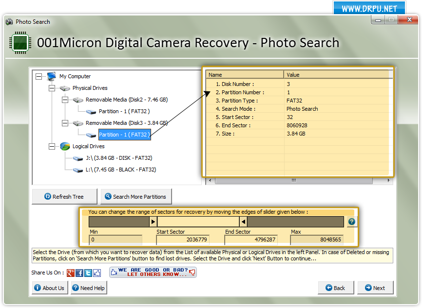Viewport: 422px width, 308px height.
Task: Share via Twitter icon
Action: pos(88,273)
